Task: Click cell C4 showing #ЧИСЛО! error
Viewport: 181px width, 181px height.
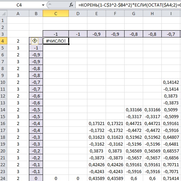Action: pos(56,41)
